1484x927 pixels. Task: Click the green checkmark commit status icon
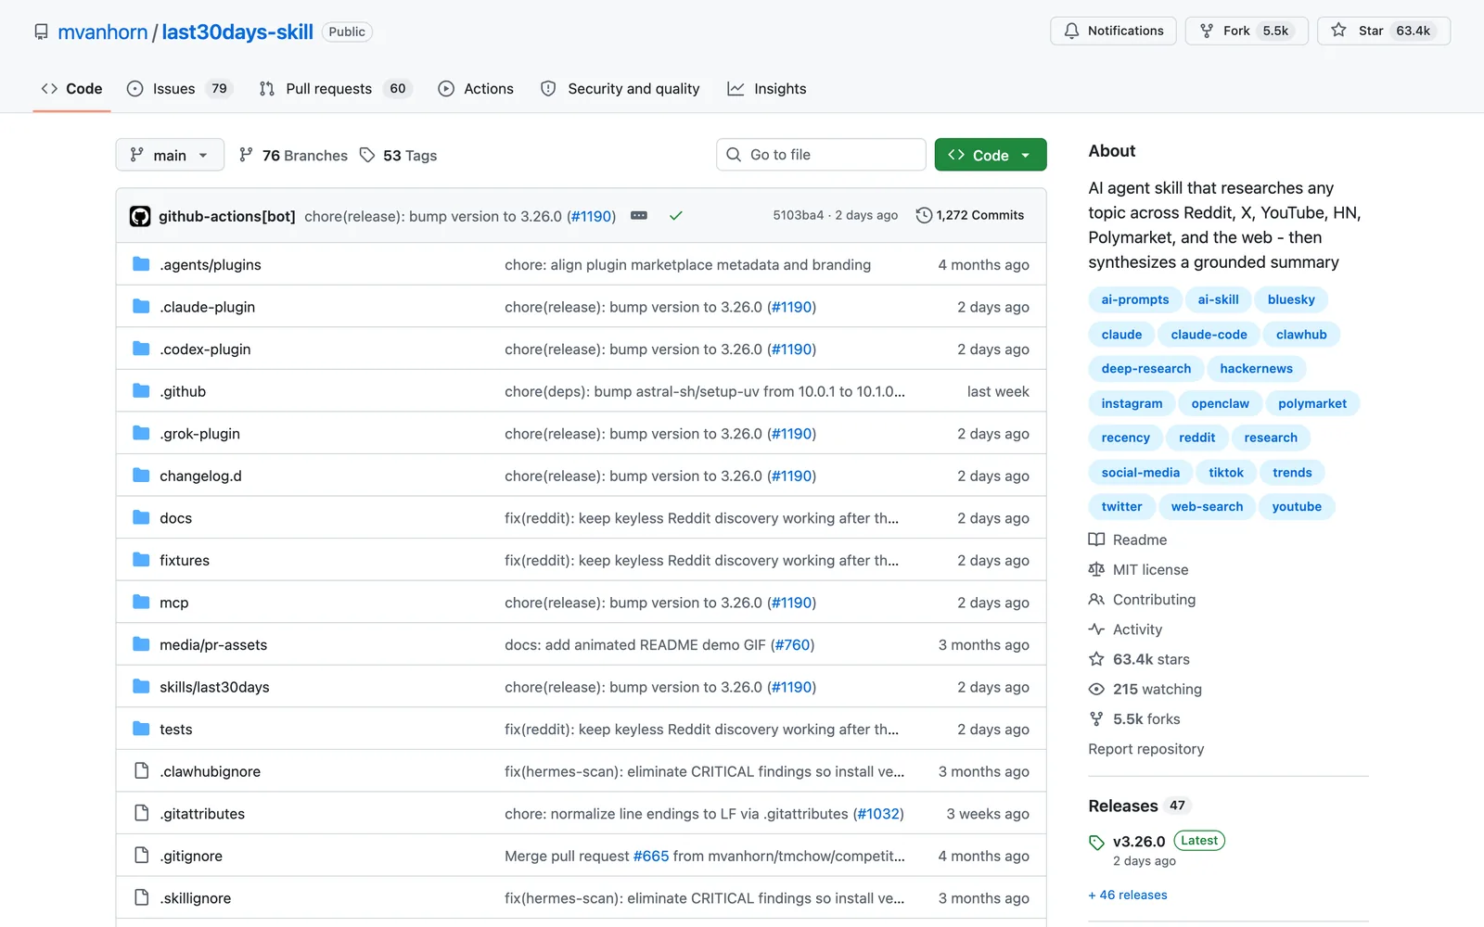(676, 216)
